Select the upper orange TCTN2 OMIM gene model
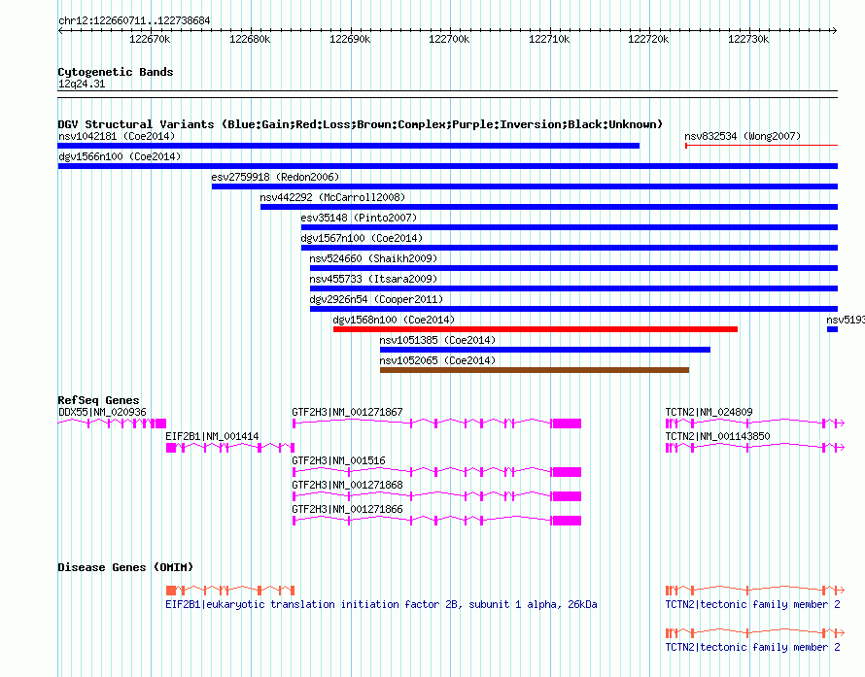 point(755,590)
